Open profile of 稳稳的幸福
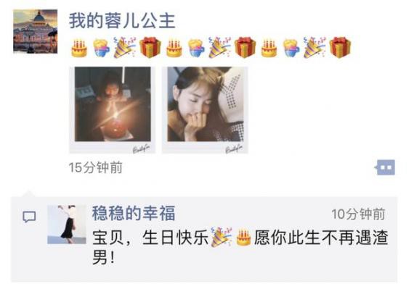414x289 pixels. [134, 213]
